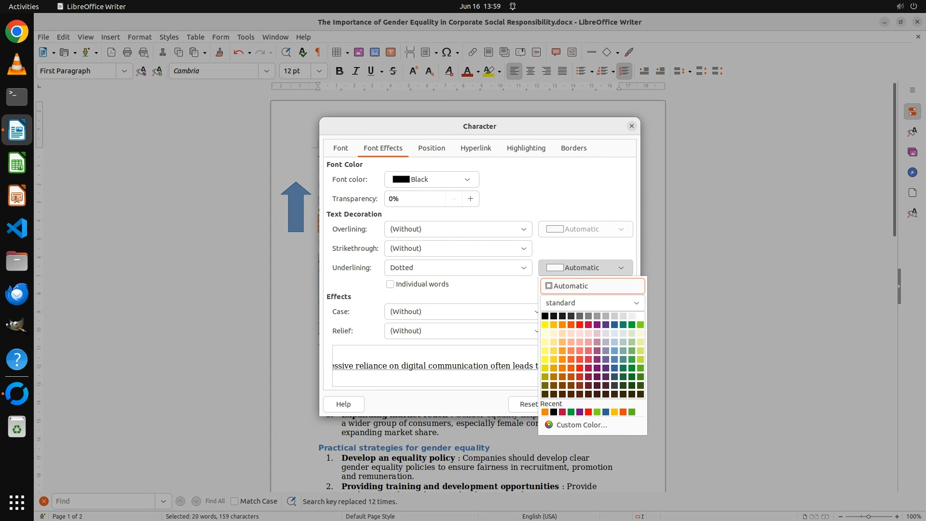Screen dimensions: 926x521
Task: Click the Export as PDF icon
Action: [111, 52]
